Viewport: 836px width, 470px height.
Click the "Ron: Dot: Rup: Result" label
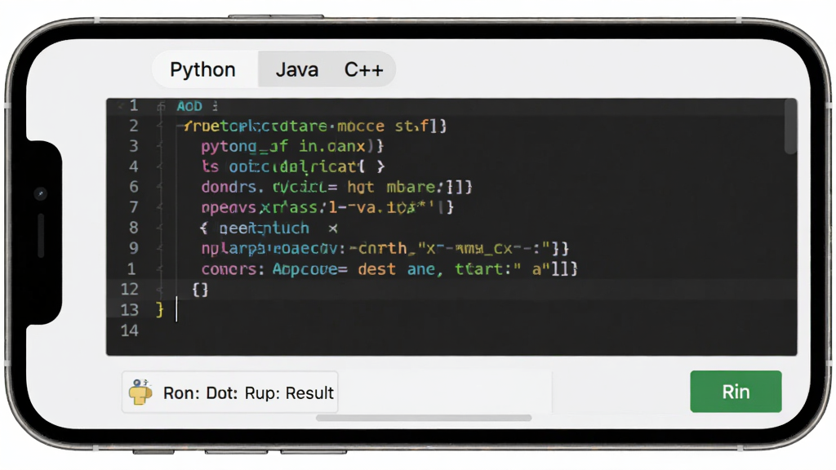(248, 392)
